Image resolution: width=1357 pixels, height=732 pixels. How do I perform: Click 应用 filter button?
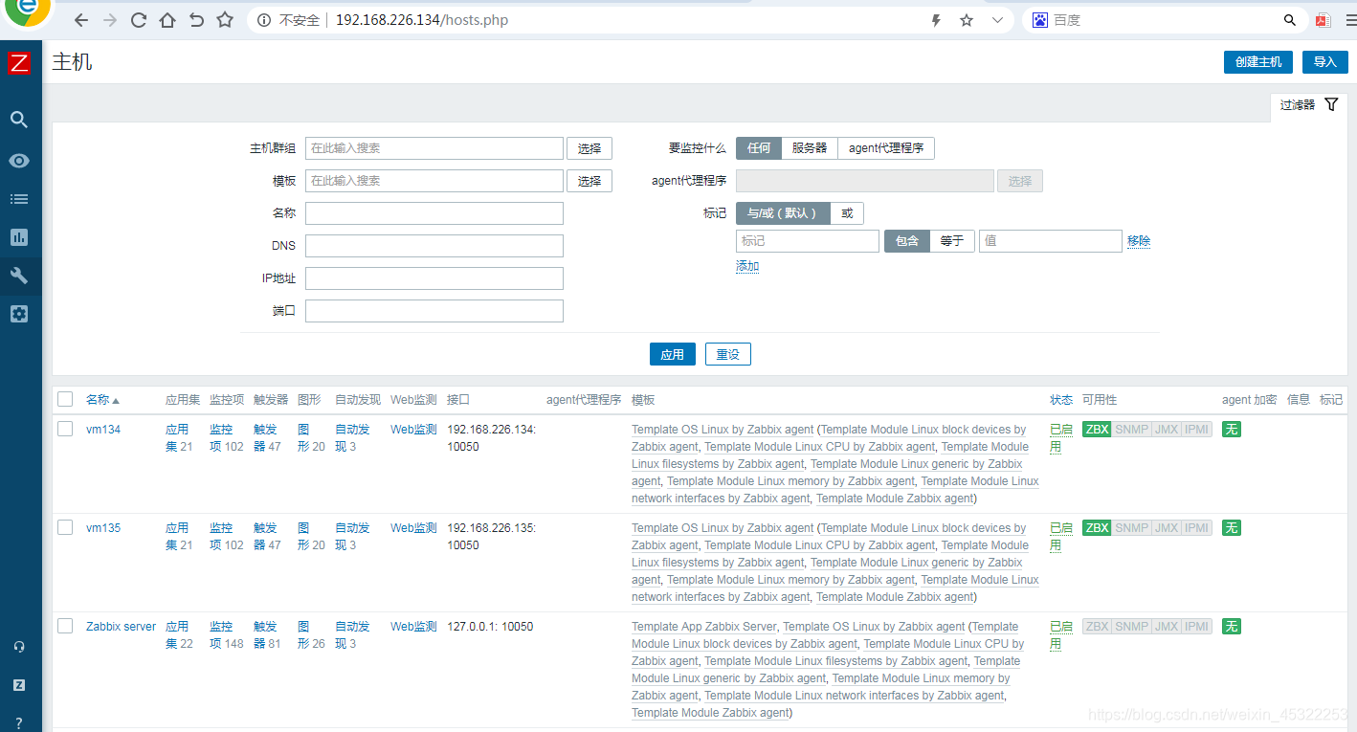(673, 354)
